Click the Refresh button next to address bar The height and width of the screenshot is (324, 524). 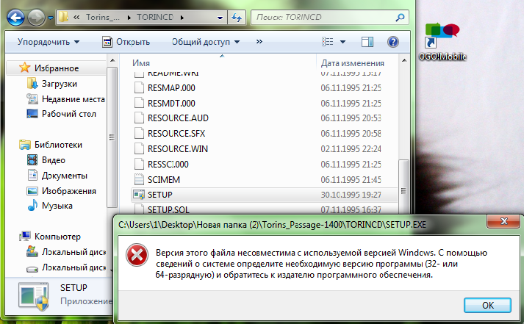(237, 18)
